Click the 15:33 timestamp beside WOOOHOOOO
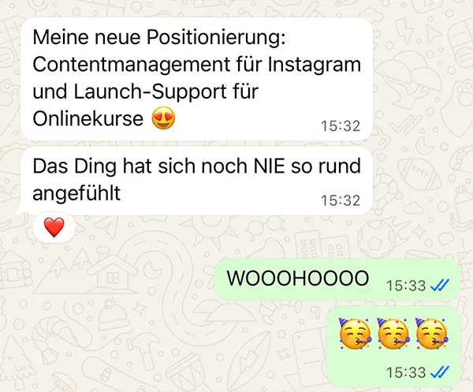 click(406, 286)
